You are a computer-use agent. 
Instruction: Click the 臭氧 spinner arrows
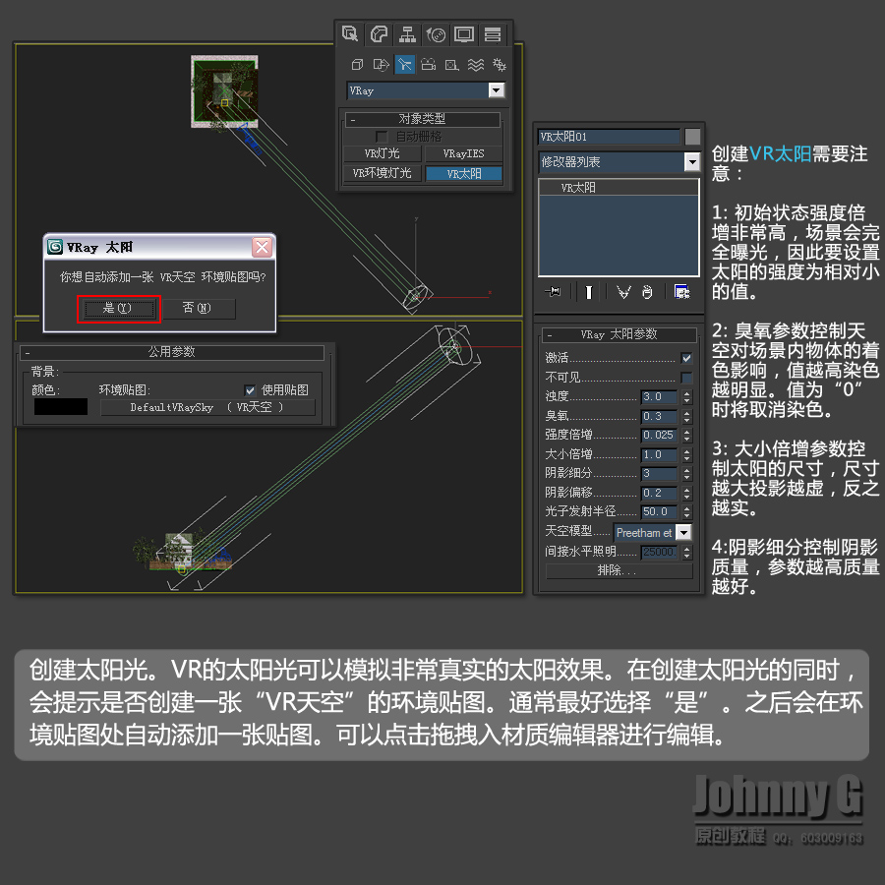[687, 417]
